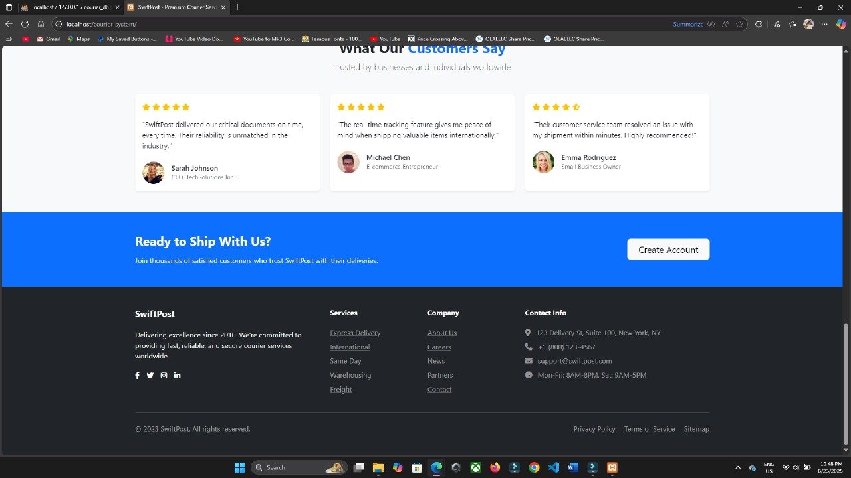The image size is (851, 478).
Task: Open the Twitter social icon
Action: [150, 375]
